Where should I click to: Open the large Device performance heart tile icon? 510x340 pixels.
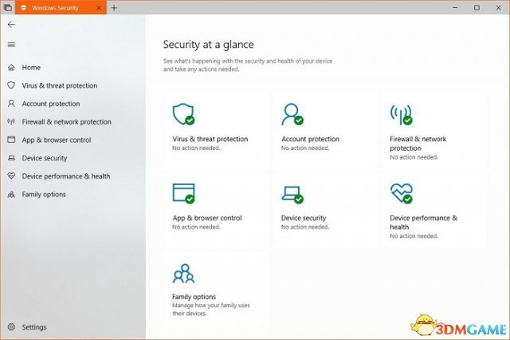(x=402, y=193)
